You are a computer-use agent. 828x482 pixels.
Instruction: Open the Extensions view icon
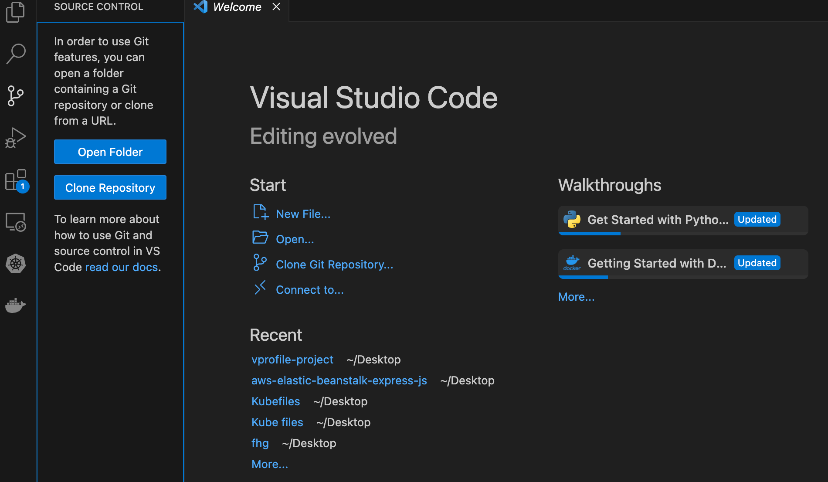click(16, 180)
